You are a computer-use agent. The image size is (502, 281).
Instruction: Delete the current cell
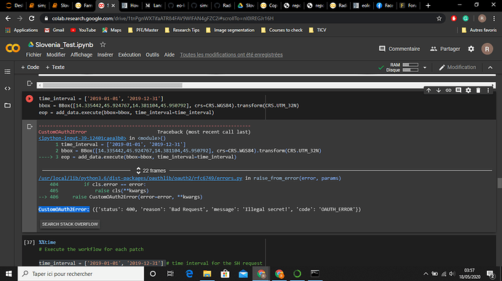pyautogui.click(x=478, y=91)
